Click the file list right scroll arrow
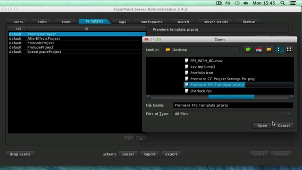This screenshot has width=302, height=170. [x=292, y=97]
